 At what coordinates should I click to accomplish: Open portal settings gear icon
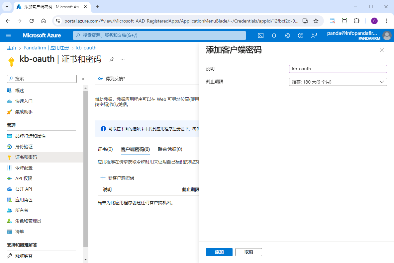287,35
